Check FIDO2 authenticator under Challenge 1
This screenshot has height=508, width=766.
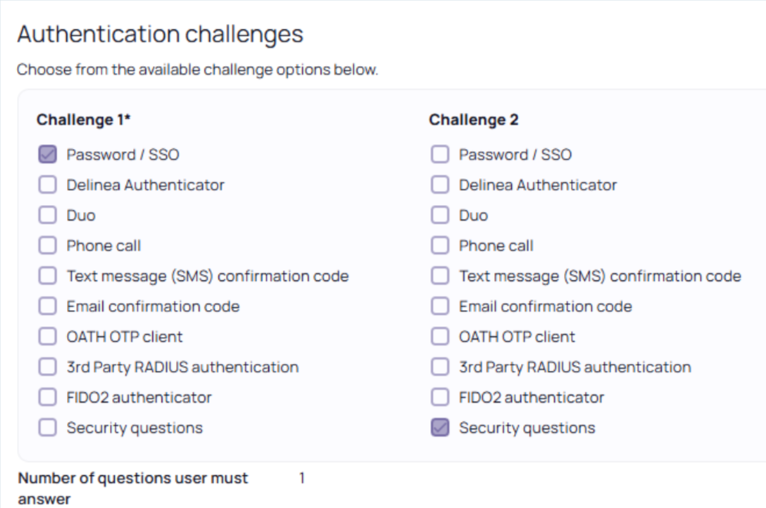point(48,397)
